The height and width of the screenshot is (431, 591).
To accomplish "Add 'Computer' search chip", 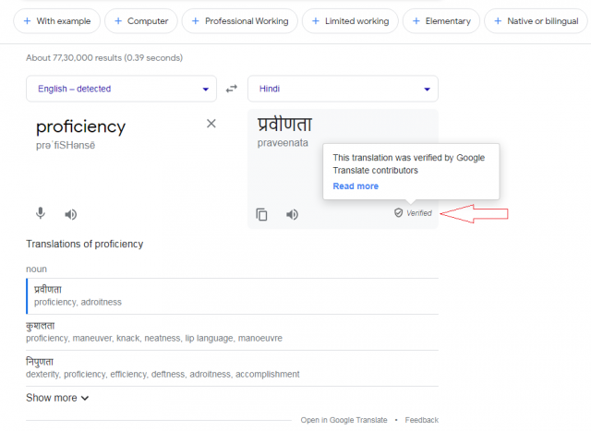I will point(141,21).
